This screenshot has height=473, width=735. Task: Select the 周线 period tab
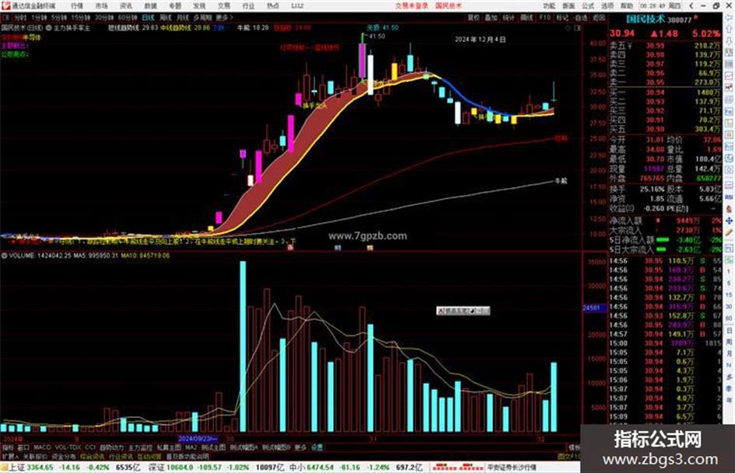point(166,18)
